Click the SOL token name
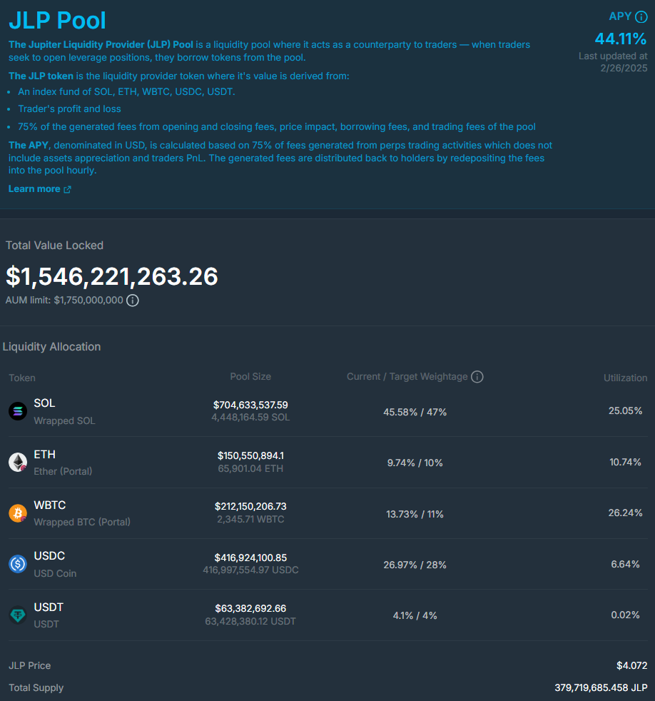This screenshot has width=655, height=701. pyautogui.click(x=44, y=403)
